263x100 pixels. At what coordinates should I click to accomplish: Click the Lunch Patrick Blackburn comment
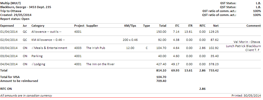pyautogui.click(x=243, y=46)
